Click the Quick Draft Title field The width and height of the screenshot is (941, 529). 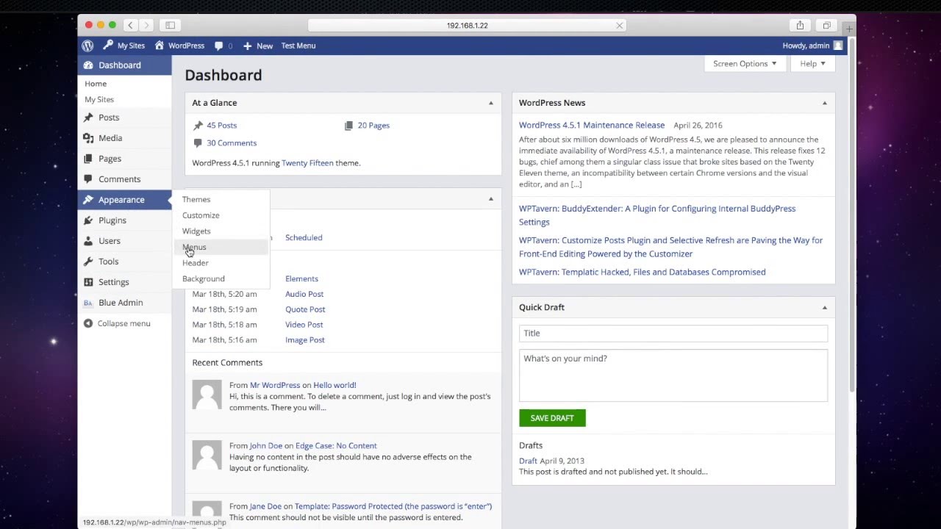[673, 334]
